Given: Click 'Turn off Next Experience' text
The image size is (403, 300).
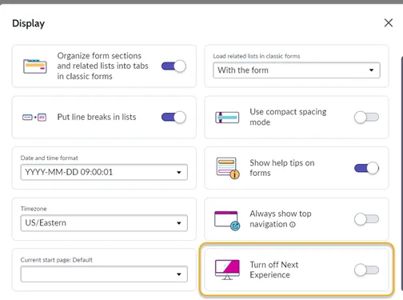Looking at the screenshot, I should [x=274, y=270].
